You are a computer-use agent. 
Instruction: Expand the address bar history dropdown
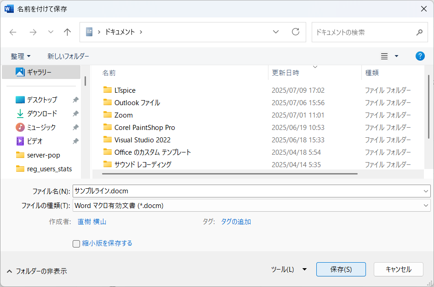point(276,32)
